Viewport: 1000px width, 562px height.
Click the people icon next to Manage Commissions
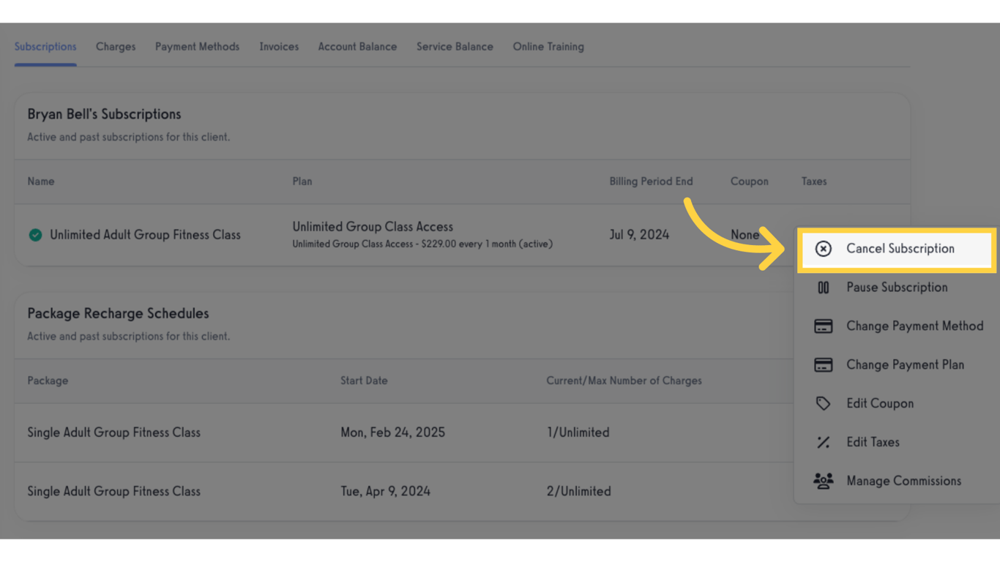click(824, 481)
